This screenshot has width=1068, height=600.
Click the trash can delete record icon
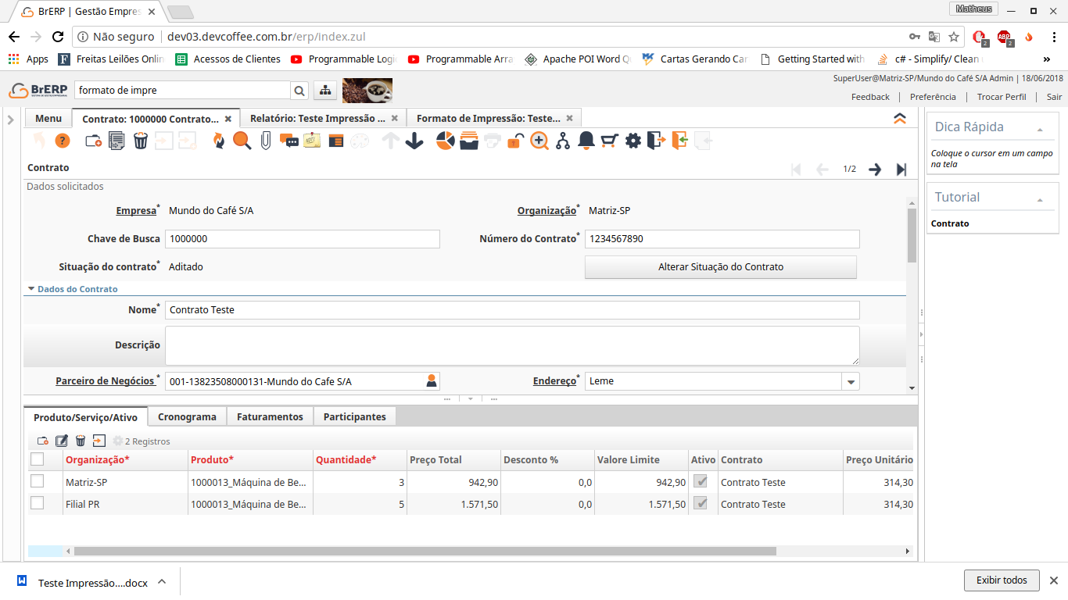pyautogui.click(x=140, y=141)
